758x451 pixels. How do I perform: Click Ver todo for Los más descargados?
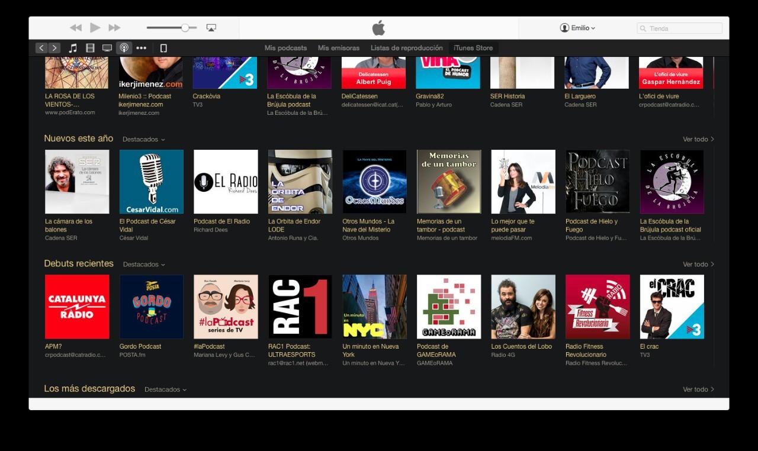click(x=698, y=389)
